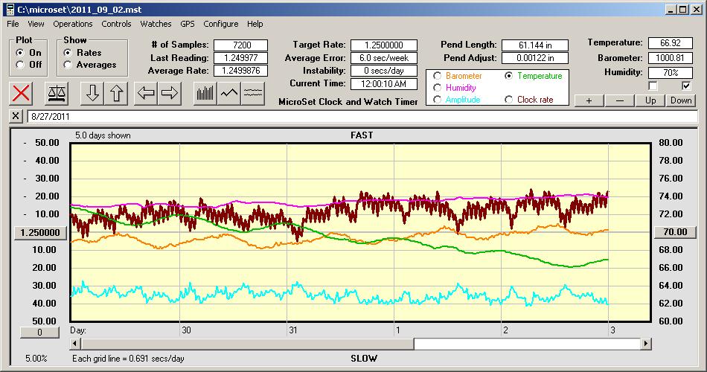Select Plot On radio button
707x372 pixels.
coord(20,53)
